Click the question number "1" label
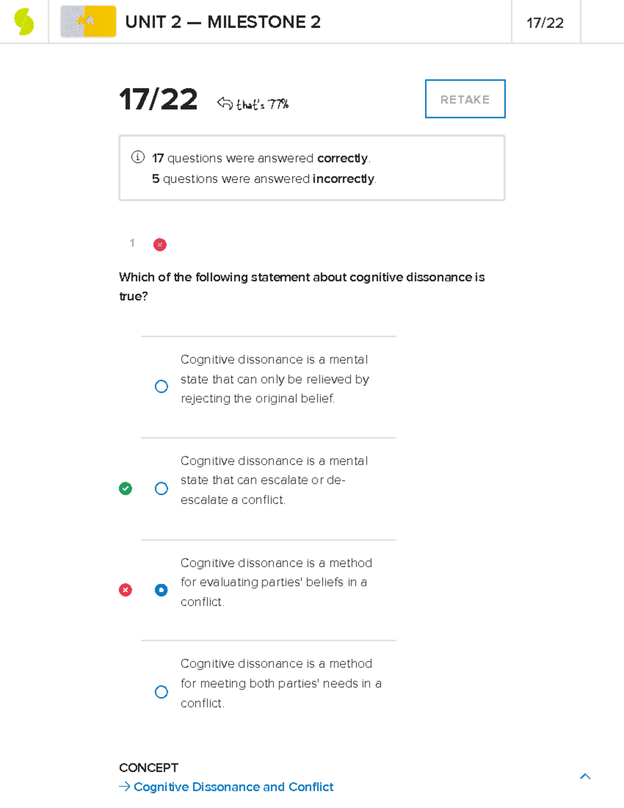This screenshot has width=624, height=808. pyautogui.click(x=132, y=243)
